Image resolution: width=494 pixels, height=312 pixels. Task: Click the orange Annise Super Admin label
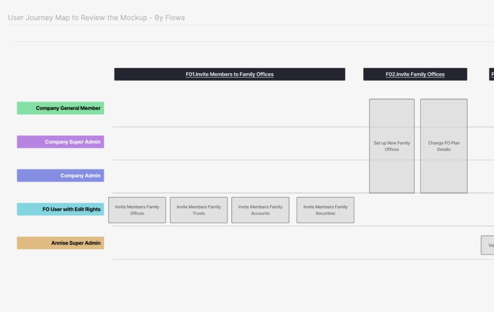point(60,243)
